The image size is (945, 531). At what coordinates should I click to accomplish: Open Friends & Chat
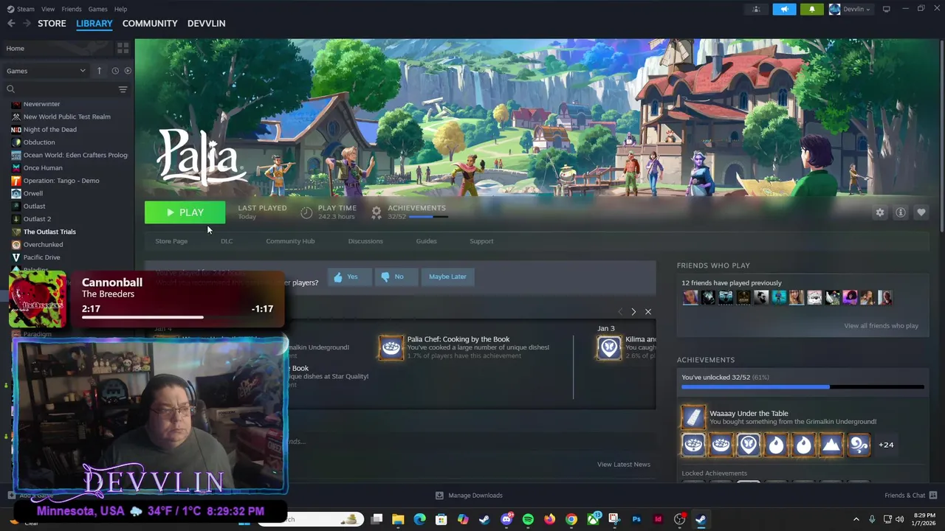click(x=911, y=496)
